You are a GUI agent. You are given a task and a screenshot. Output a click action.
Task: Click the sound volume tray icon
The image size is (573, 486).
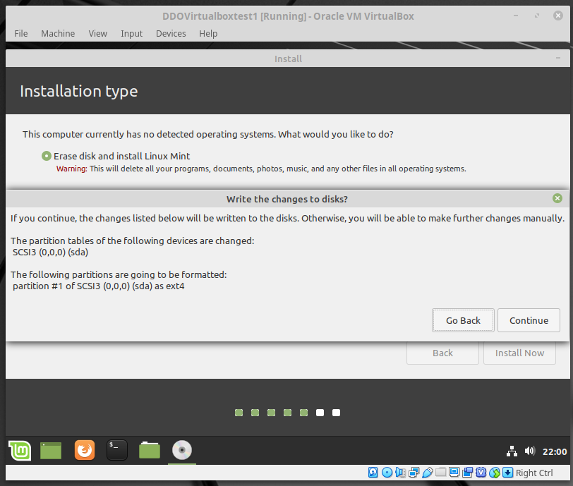530,451
